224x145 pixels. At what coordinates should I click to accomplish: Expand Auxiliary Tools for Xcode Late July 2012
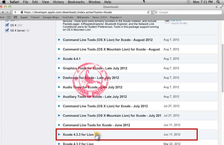pos(59,96)
